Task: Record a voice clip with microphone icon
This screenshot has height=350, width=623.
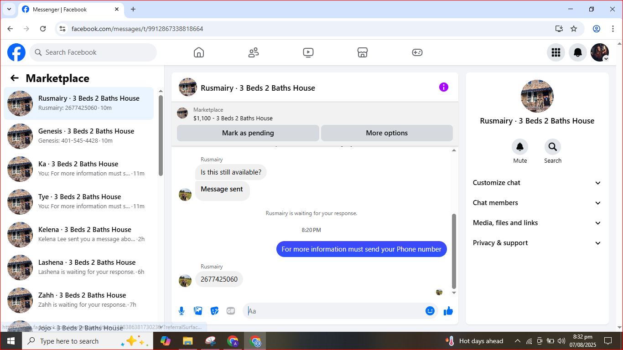Action: click(x=182, y=311)
